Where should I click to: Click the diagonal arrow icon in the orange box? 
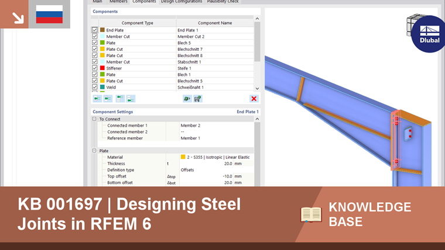pyautogui.click(x=18, y=18)
